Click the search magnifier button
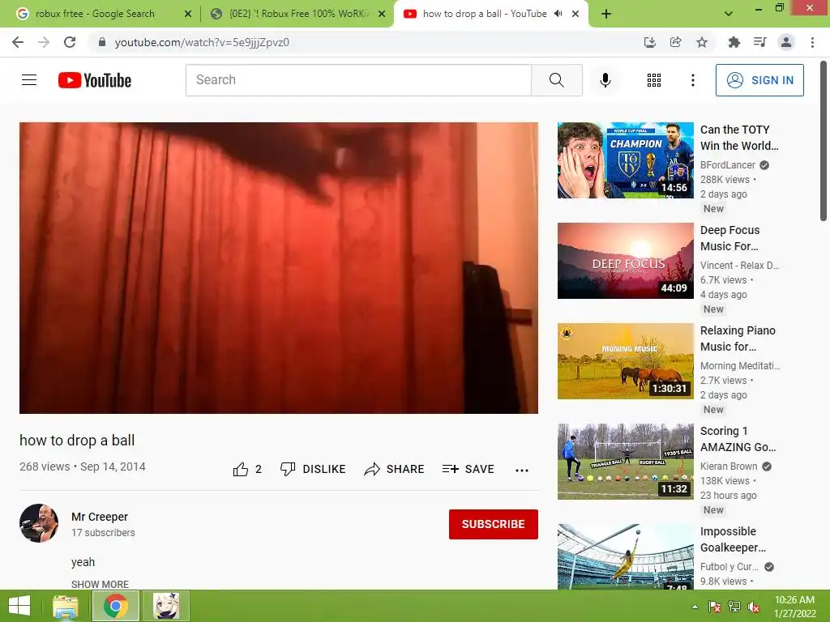 pyautogui.click(x=556, y=80)
